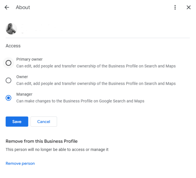
Task: Click the Manager label text
Action: click(24, 94)
